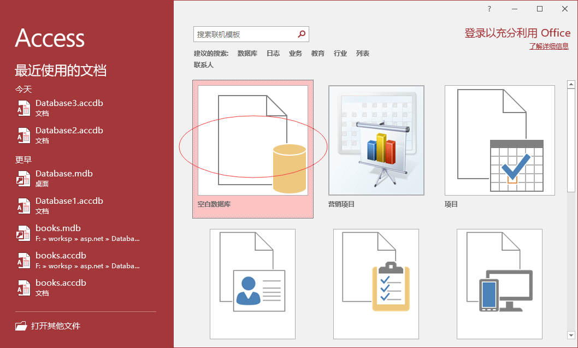The width and height of the screenshot is (578, 348).
Task: Click the search magnifier icon
Action: click(302, 34)
